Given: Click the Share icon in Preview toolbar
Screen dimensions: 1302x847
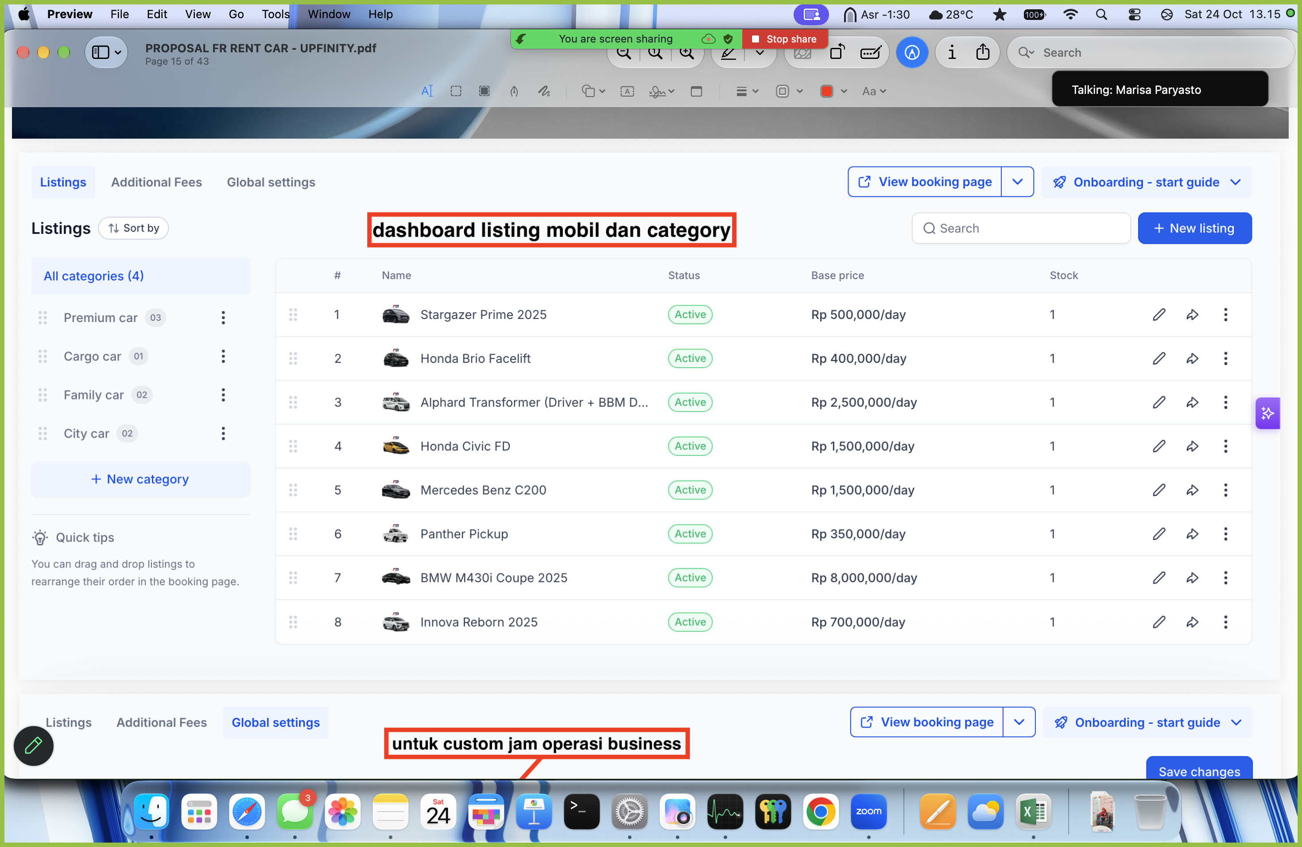Looking at the screenshot, I should click(983, 53).
